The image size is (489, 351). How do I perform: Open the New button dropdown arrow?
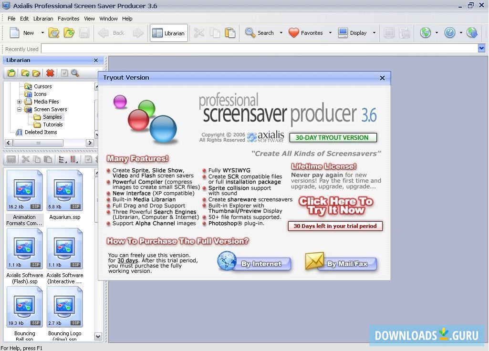42,33
